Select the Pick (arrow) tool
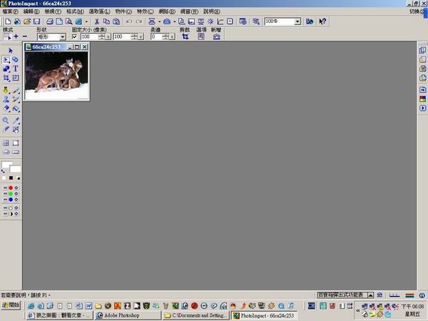428x321 pixels. tap(11, 51)
